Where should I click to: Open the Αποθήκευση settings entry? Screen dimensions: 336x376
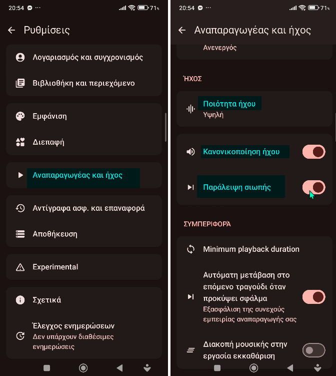(x=55, y=234)
